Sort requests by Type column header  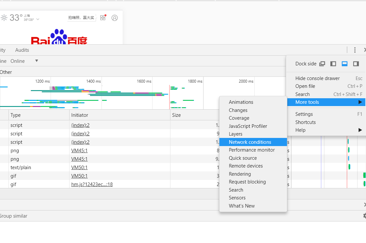(15, 115)
